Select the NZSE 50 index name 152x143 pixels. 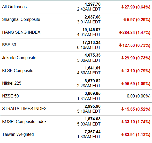(x=10, y=96)
